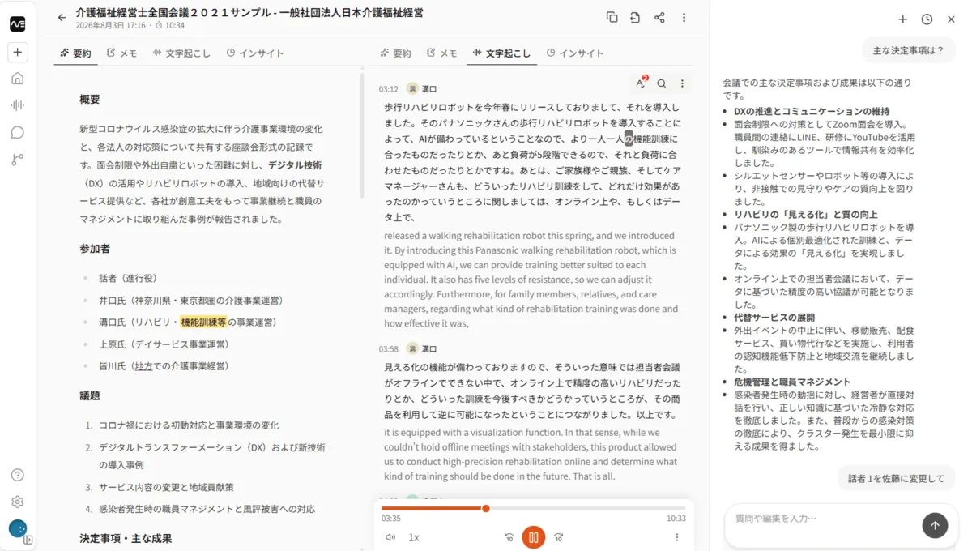This screenshot has width=972, height=551.
Task: Select right pane 要約 tab
Action: tap(395, 53)
